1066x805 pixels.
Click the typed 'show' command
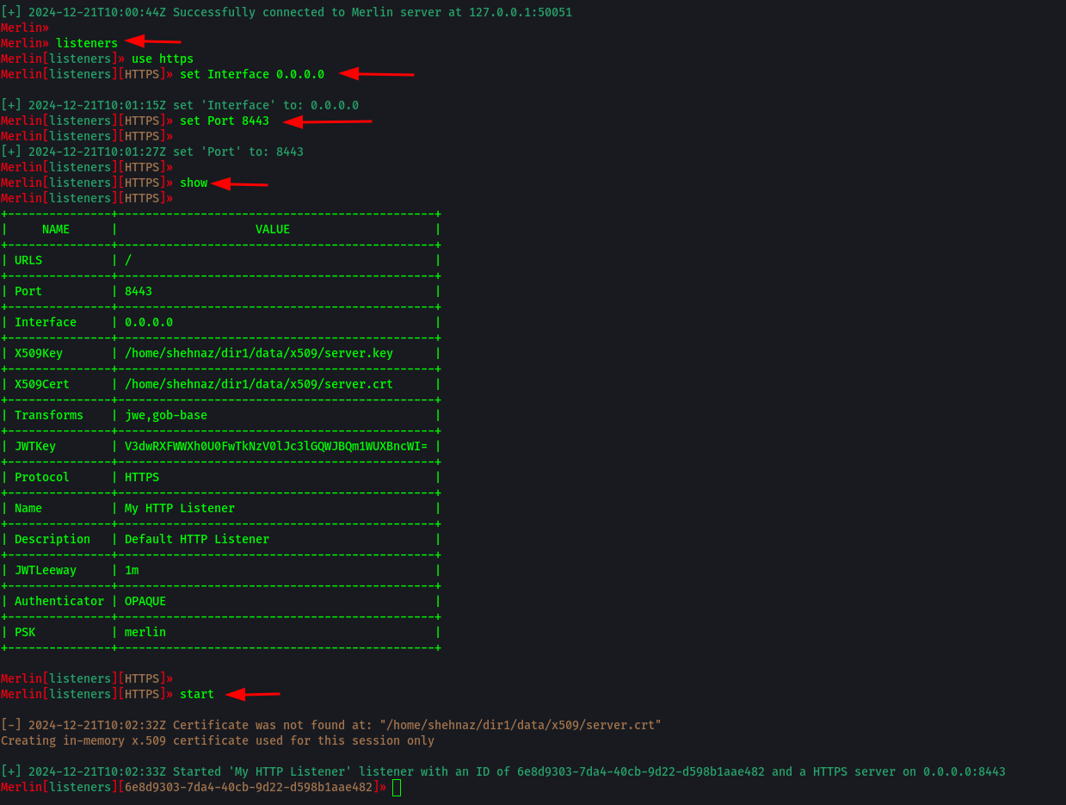coord(194,183)
